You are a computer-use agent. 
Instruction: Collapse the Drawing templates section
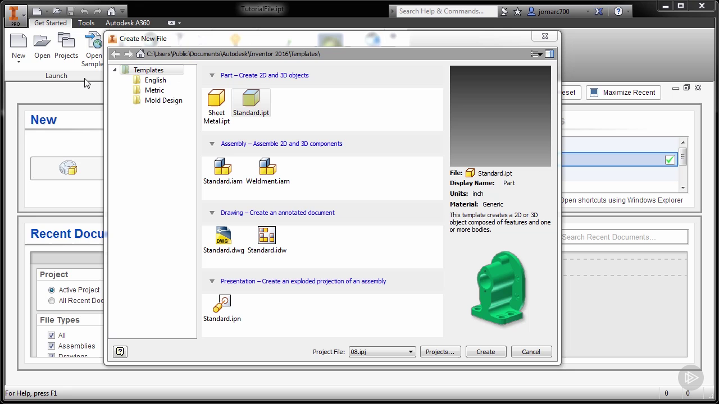click(212, 213)
